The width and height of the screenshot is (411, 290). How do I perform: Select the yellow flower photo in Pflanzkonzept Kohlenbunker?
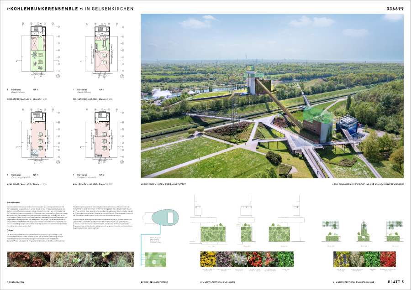pyautogui.click(x=209, y=259)
